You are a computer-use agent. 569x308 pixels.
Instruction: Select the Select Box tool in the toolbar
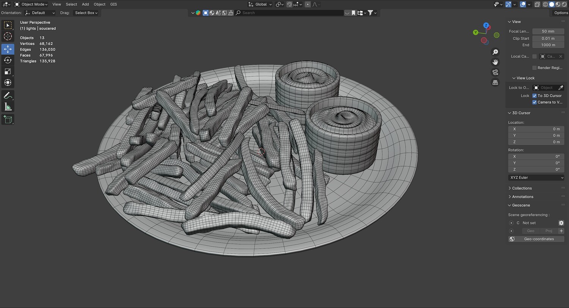tap(8, 25)
